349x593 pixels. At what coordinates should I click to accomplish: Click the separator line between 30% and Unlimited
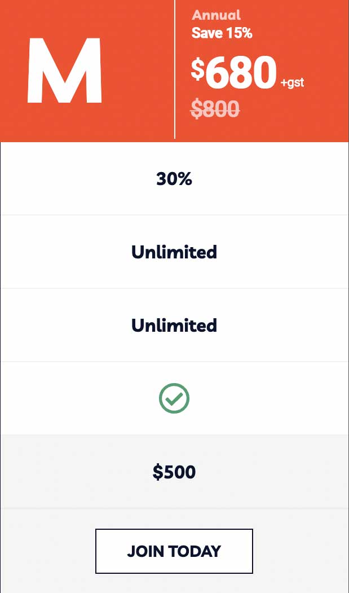(x=174, y=215)
